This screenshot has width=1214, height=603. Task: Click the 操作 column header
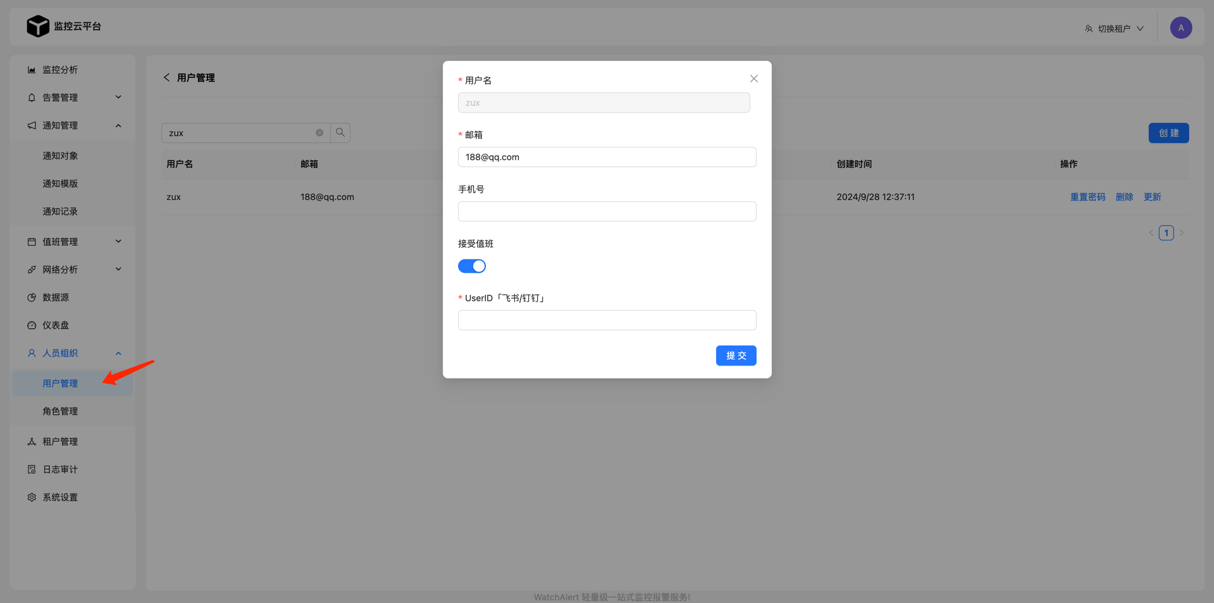(x=1068, y=164)
